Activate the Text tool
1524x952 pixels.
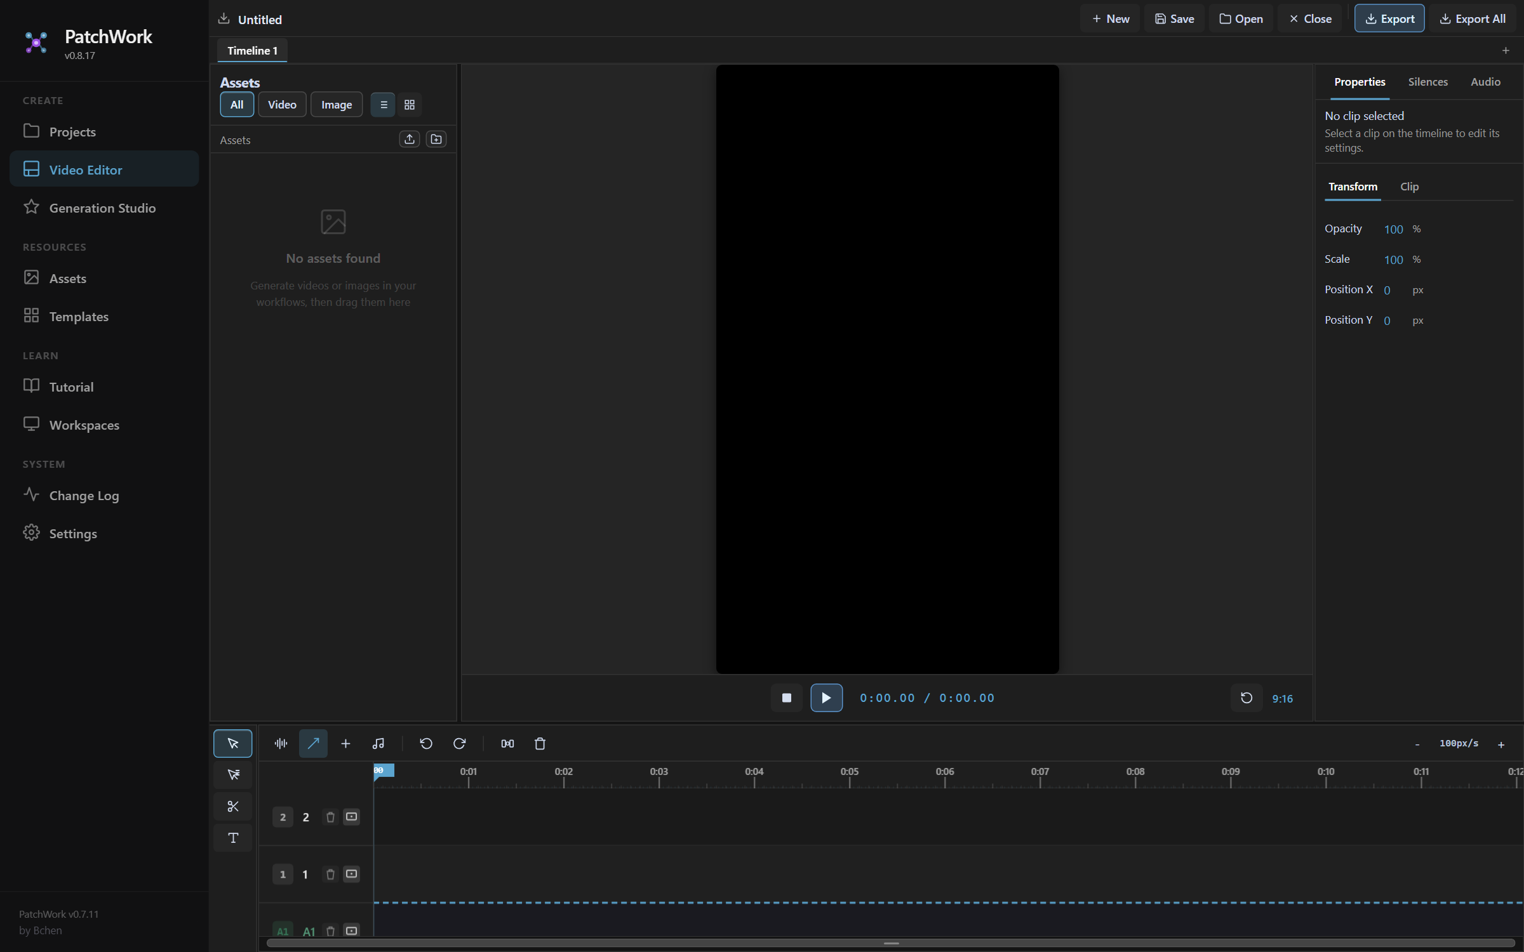coord(233,838)
